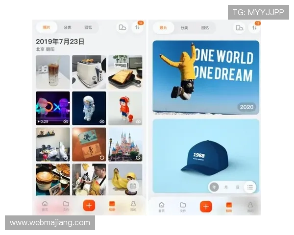Screen dimensions: 294x235
Task: Tap cloud album icon on right phone
Action: [x=239, y=28]
